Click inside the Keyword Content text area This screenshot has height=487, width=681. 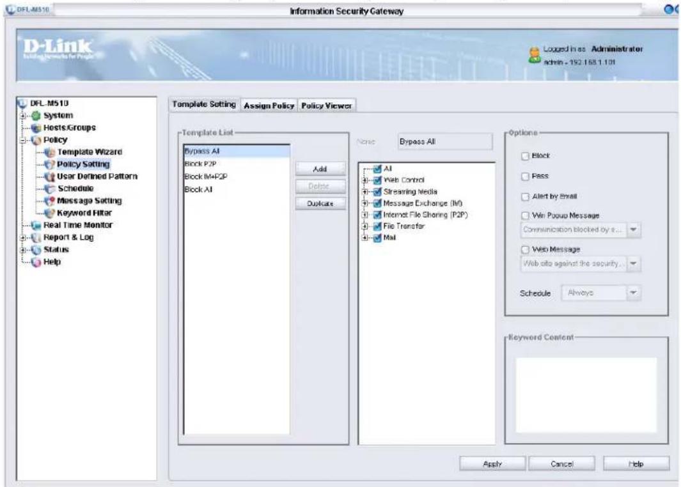(x=586, y=395)
